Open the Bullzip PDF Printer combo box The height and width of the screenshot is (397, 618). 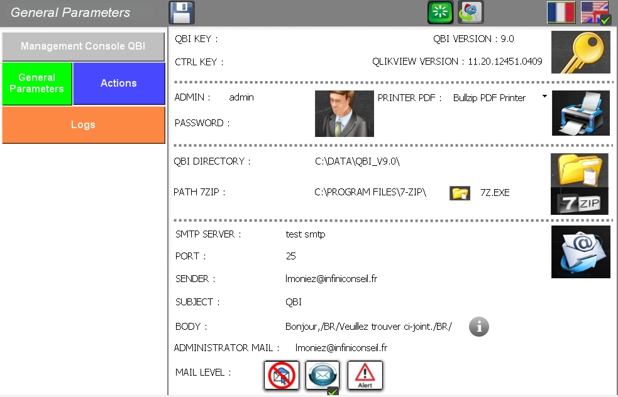(500, 97)
